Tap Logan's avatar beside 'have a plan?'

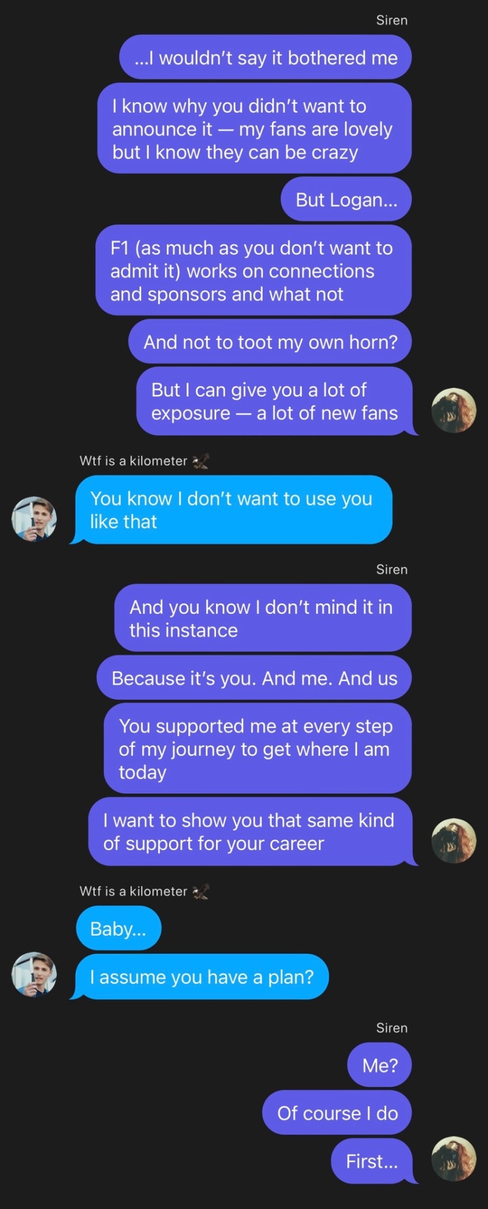35,974
